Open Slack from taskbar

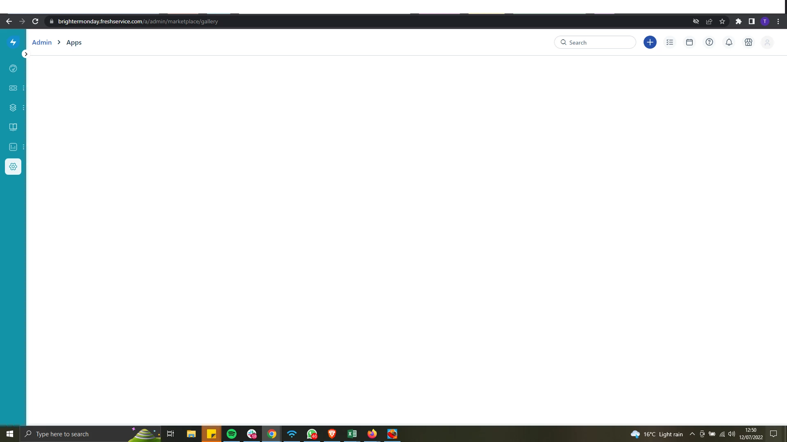coord(252,434)
